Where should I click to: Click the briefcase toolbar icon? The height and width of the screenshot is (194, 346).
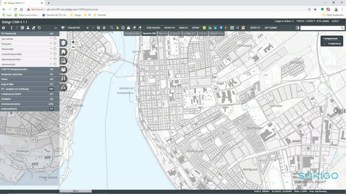[129, 28]
